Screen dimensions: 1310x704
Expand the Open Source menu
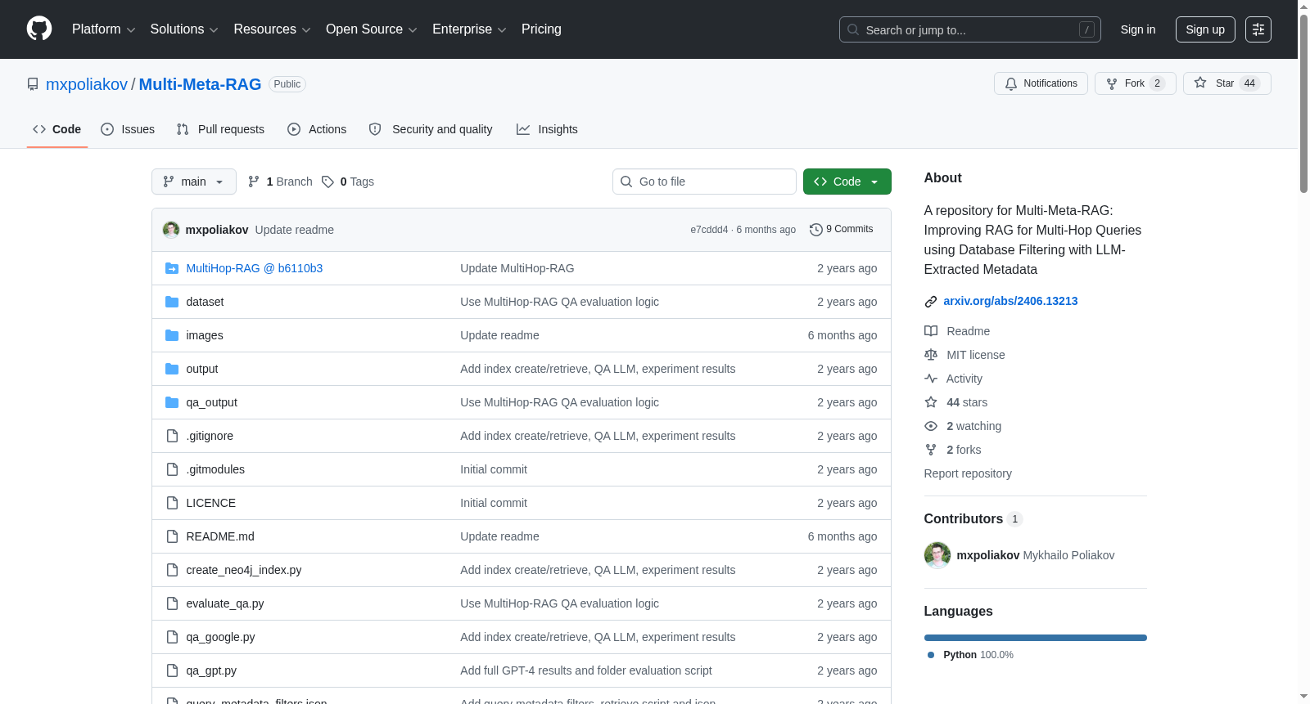pyautogui.click(x=372, y=29)
